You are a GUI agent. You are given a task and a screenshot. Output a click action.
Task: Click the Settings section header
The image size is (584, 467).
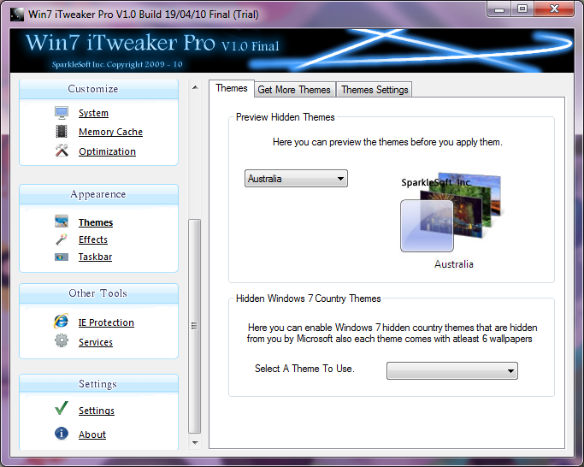click(x=98, y=384)
